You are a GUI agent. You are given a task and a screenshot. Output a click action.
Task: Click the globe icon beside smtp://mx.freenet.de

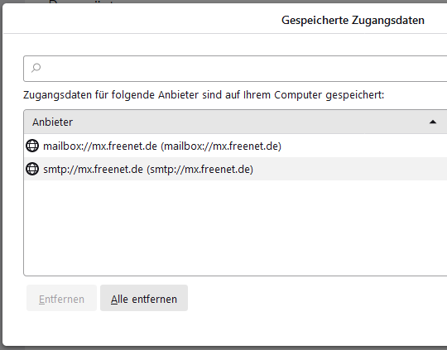click(x=32, y=169)
